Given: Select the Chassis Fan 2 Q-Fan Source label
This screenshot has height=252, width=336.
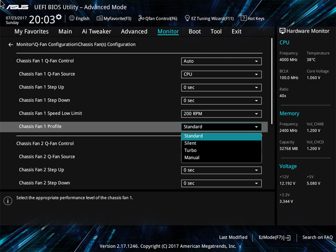Looking at the screenshot, I should pyautogui.click(x=47, y=157).
